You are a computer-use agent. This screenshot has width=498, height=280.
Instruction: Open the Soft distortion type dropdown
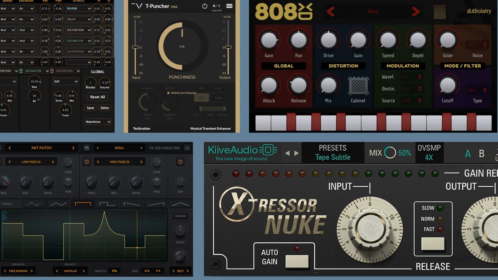[x=65, y=82]
